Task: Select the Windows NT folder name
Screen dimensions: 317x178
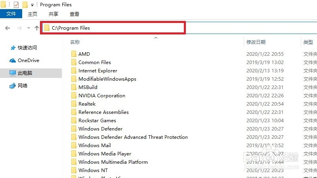Action: (x=93, y=170)
